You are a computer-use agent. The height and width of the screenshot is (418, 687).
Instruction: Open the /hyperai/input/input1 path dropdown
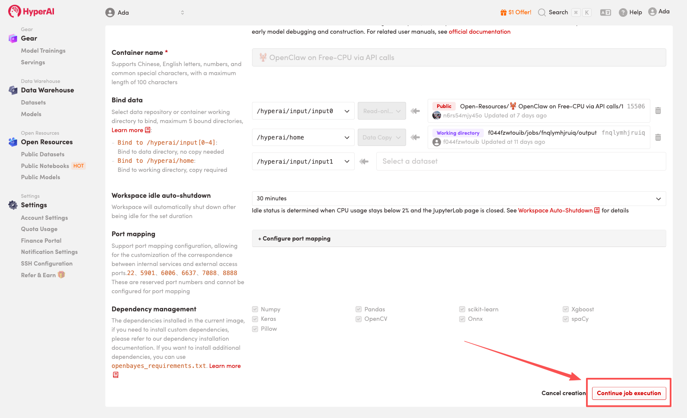(303, 161)
